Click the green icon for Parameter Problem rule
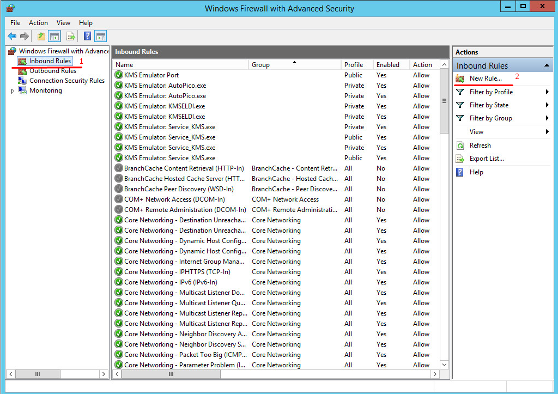 coord(119,365)
